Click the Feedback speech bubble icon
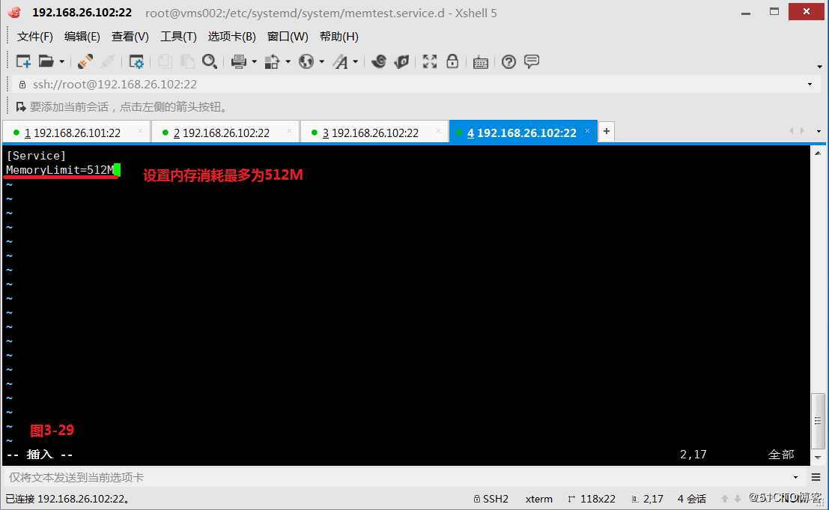 tap(532, 61)
